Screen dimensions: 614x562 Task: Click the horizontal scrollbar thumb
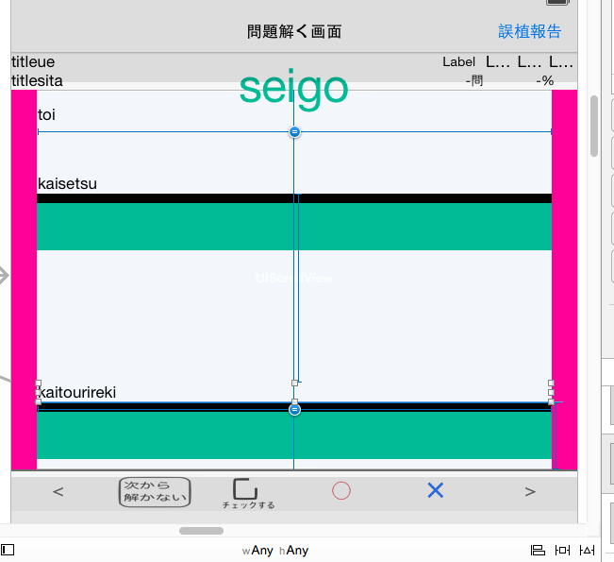point(201,531)
